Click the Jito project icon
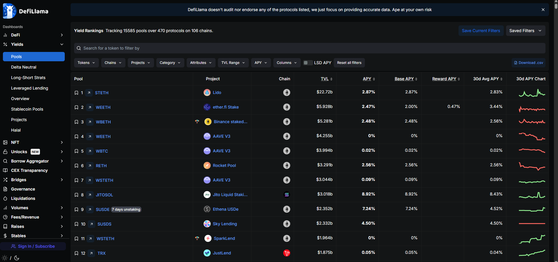The width and height of the screenshot is (558, 262). point(207,195)
